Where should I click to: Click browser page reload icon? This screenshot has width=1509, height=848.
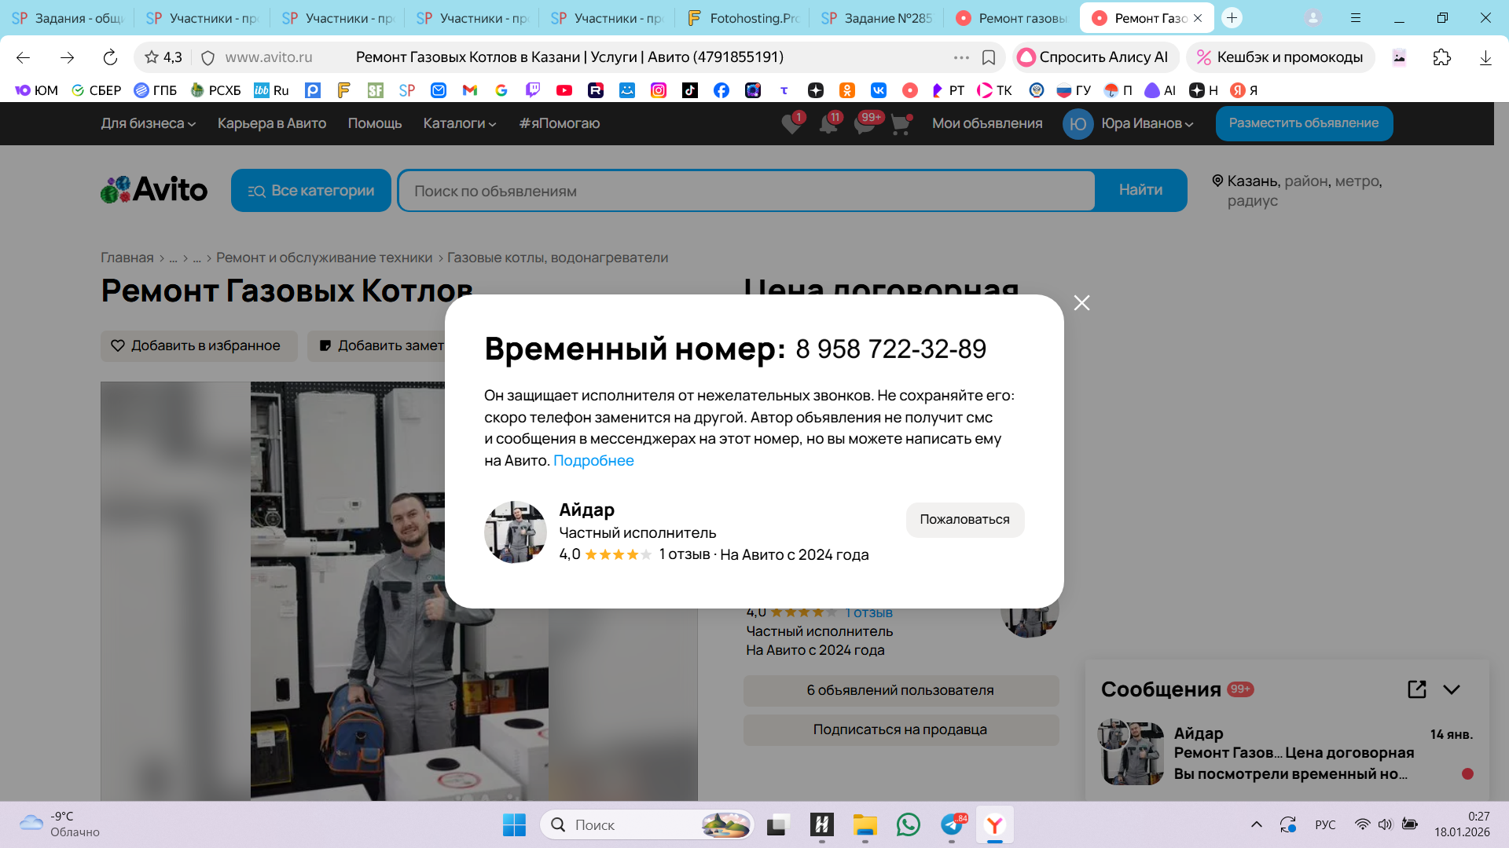(110, 57)
